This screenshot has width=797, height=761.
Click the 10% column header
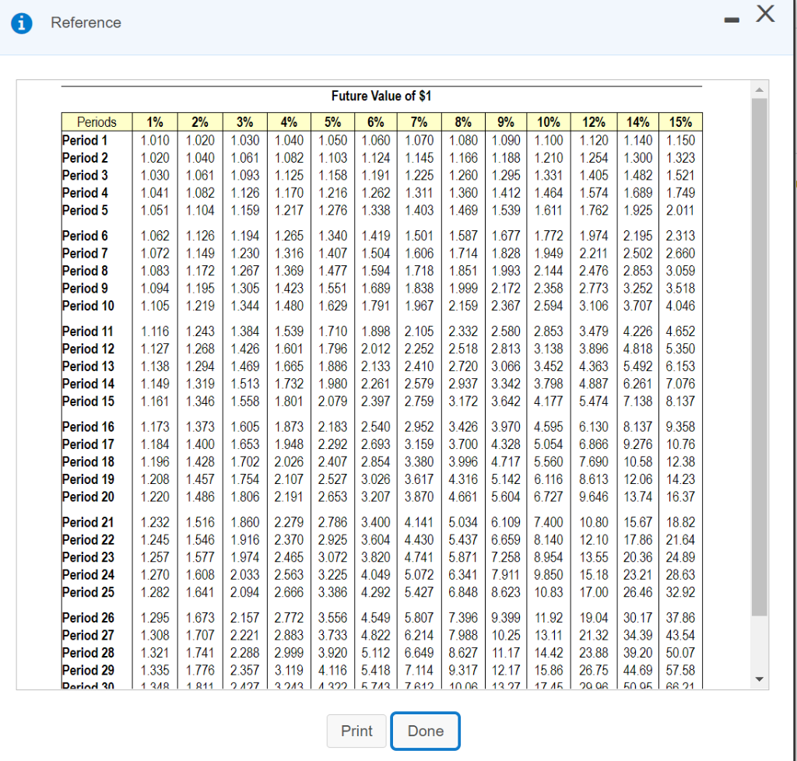pos(549,122)
